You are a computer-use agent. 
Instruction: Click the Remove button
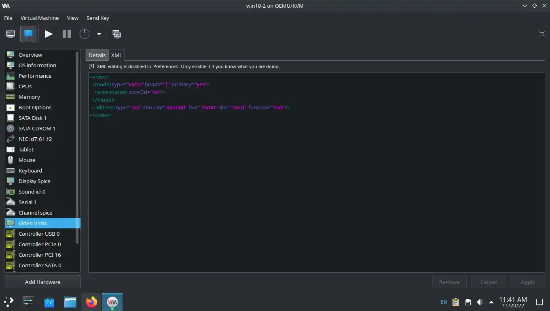449,282
